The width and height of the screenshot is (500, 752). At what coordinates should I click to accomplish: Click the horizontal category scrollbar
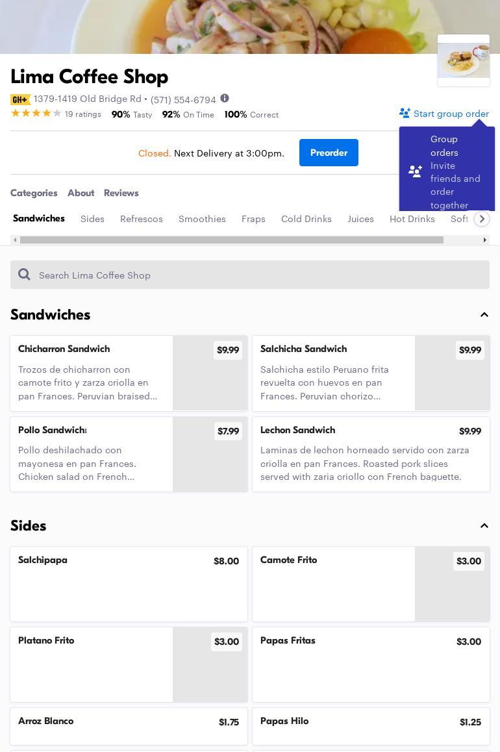point(231,240)
